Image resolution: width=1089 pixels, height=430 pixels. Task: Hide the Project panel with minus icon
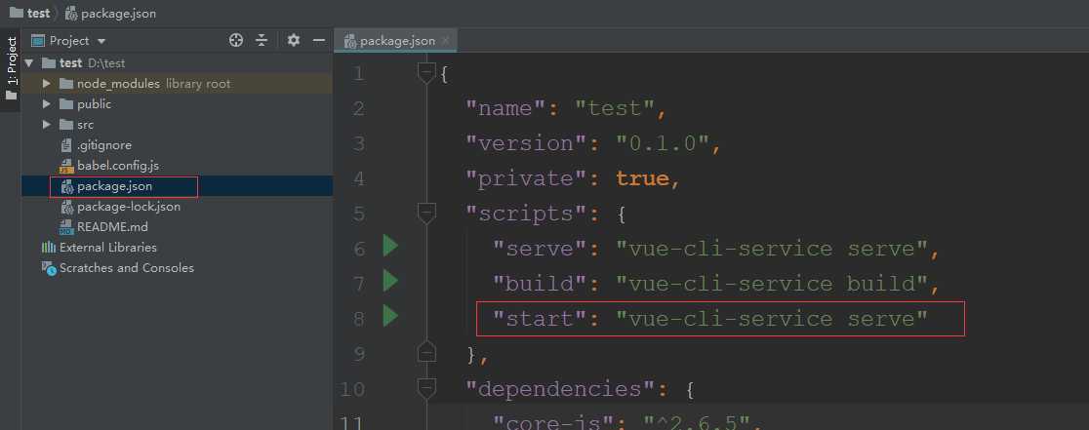point(319,40)
